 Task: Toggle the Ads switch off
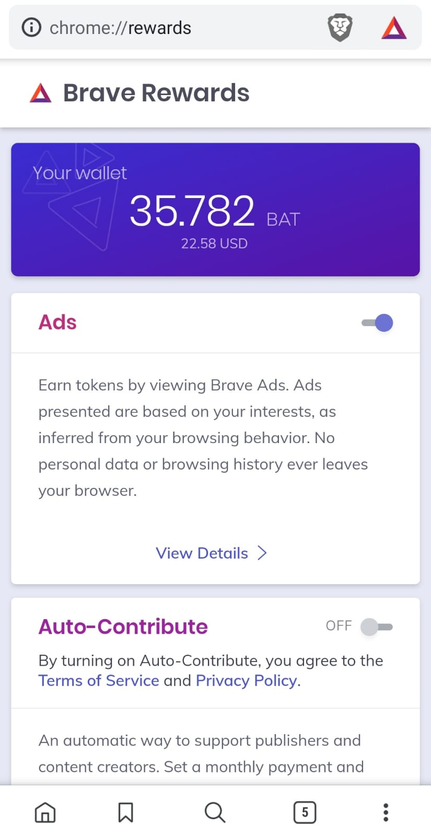[377, 323]
